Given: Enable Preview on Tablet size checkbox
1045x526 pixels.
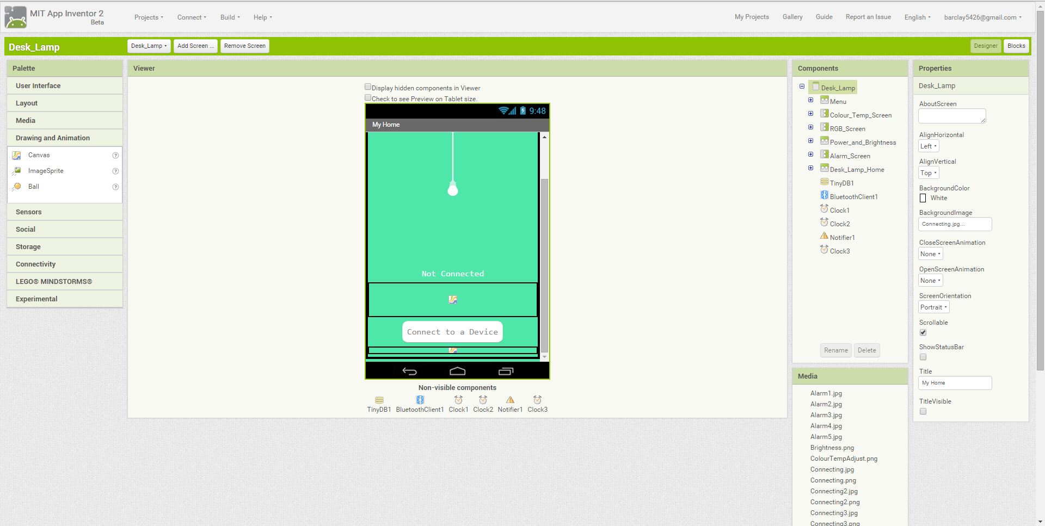Looking at the screenshot, I should [x=368, y=98].
